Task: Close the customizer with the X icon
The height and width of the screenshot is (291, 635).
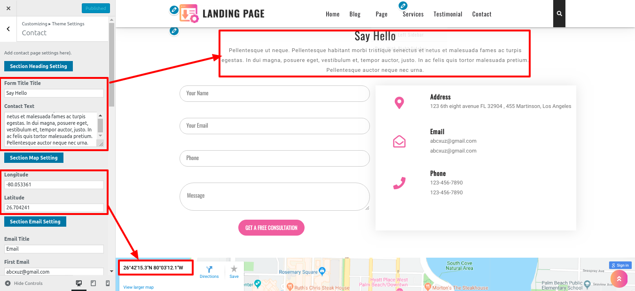Action: 8,8
